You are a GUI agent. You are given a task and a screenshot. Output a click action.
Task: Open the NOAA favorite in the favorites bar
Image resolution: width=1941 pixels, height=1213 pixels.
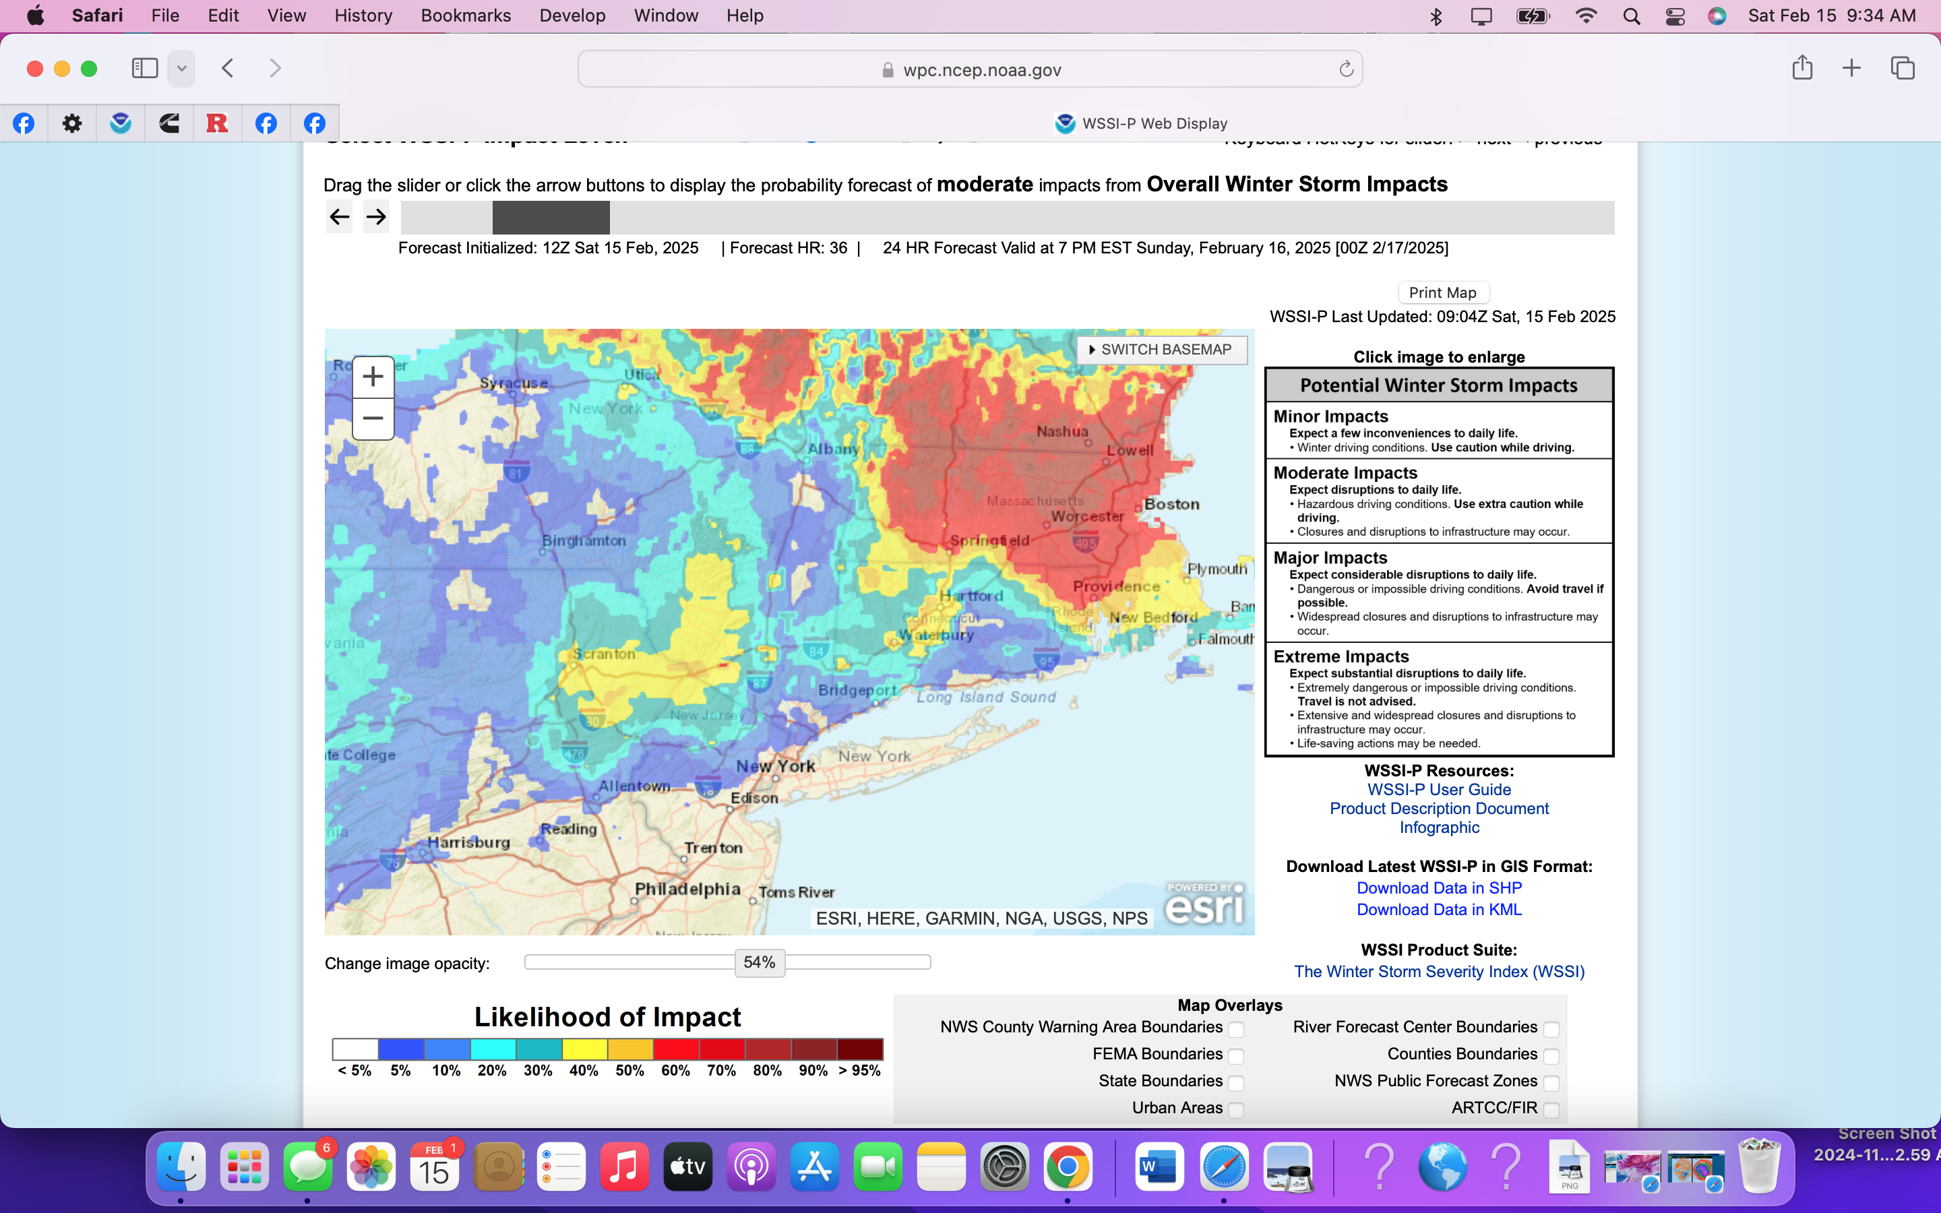(121, 123)
